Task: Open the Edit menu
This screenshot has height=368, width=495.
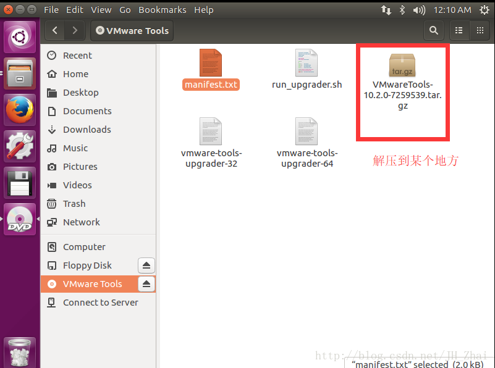Action: [x=75, y=10]
